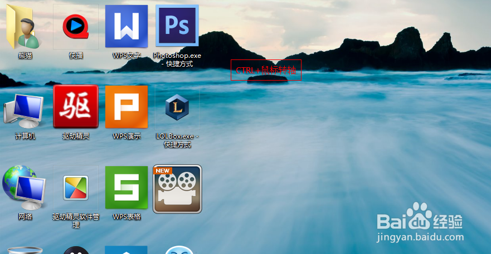Click the Photoshop.exe - 快捷方式 label
Image resolution: width=491 pixels, height=254 pixels.
click(x=177, y=59)
